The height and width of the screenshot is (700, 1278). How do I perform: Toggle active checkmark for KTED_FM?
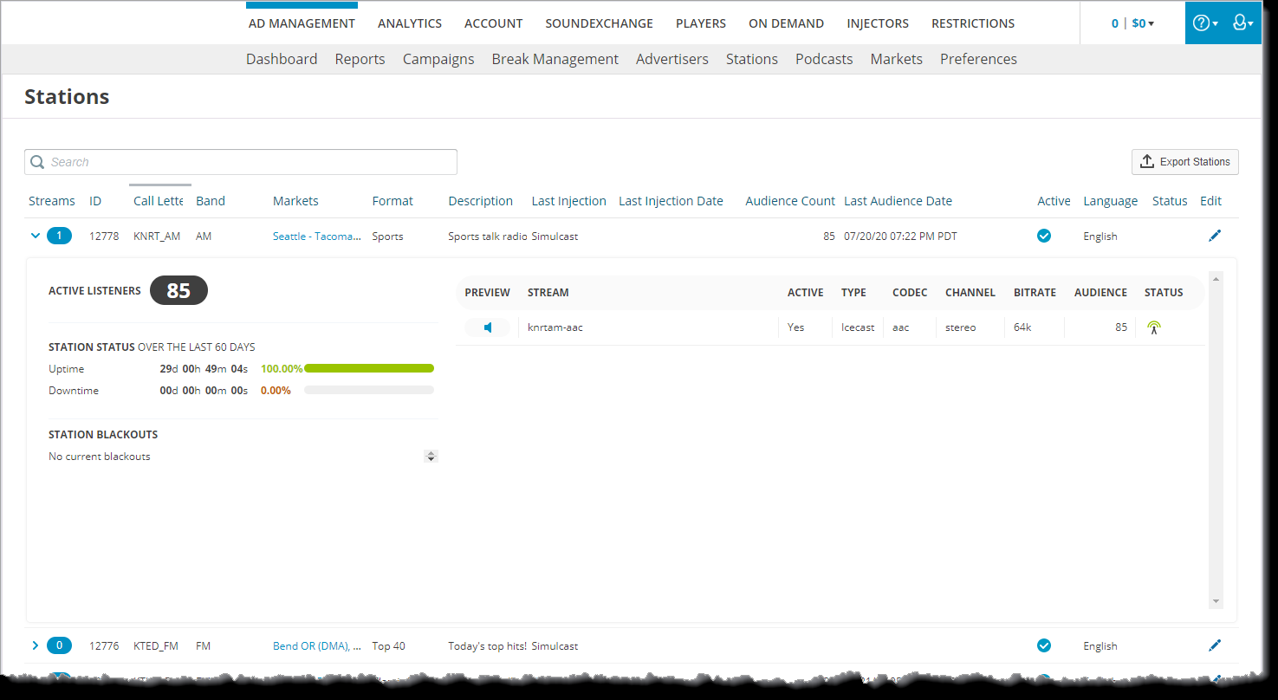pos(1044,645)
